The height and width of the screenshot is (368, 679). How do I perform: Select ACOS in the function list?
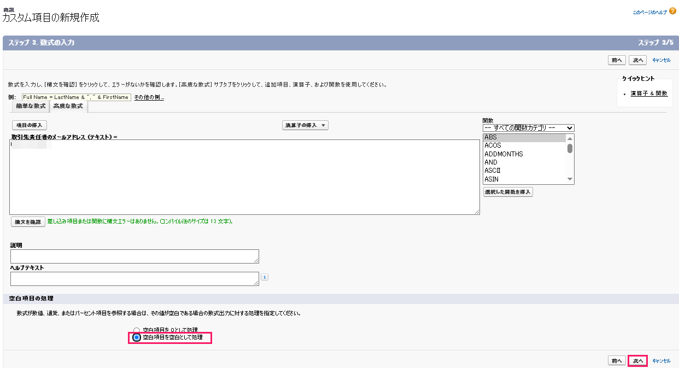[524, 145]
